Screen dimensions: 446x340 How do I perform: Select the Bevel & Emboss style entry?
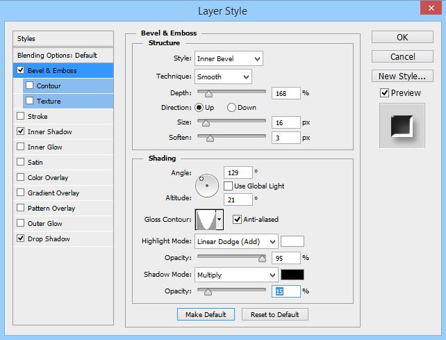(x=63, y=70)
